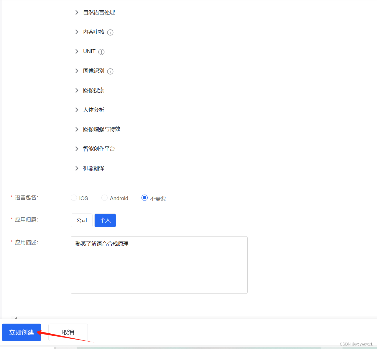The width and height of the screenshot is (377, 349).
Task: Select the Android radio button
Action: [104, 198]
